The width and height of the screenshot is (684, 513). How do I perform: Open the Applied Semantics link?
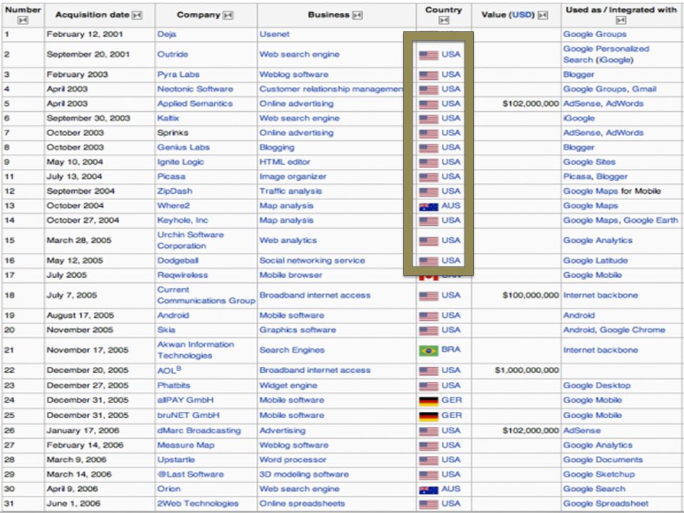click(x=195, y=103)
